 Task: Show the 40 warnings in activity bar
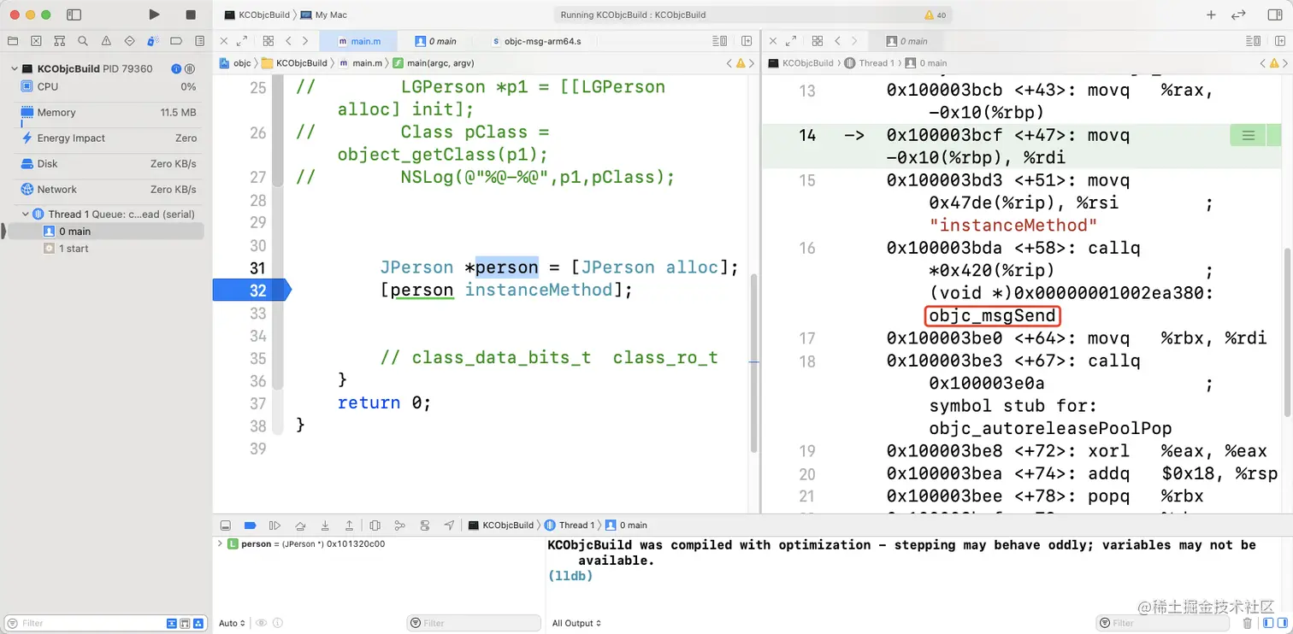pos(935,15)
